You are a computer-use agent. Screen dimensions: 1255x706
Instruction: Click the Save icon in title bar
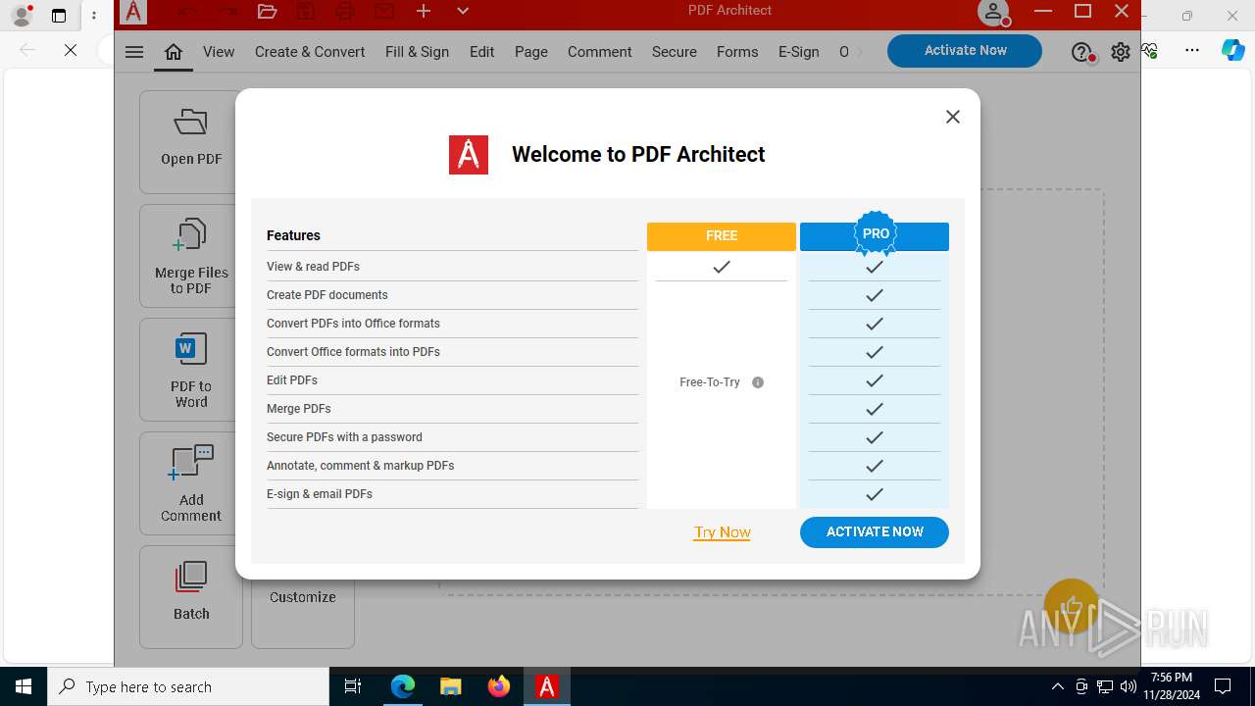[306, 12]
